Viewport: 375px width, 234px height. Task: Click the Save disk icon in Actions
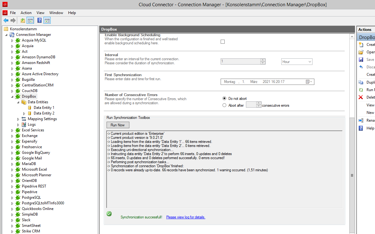click(x=361, y=60)
